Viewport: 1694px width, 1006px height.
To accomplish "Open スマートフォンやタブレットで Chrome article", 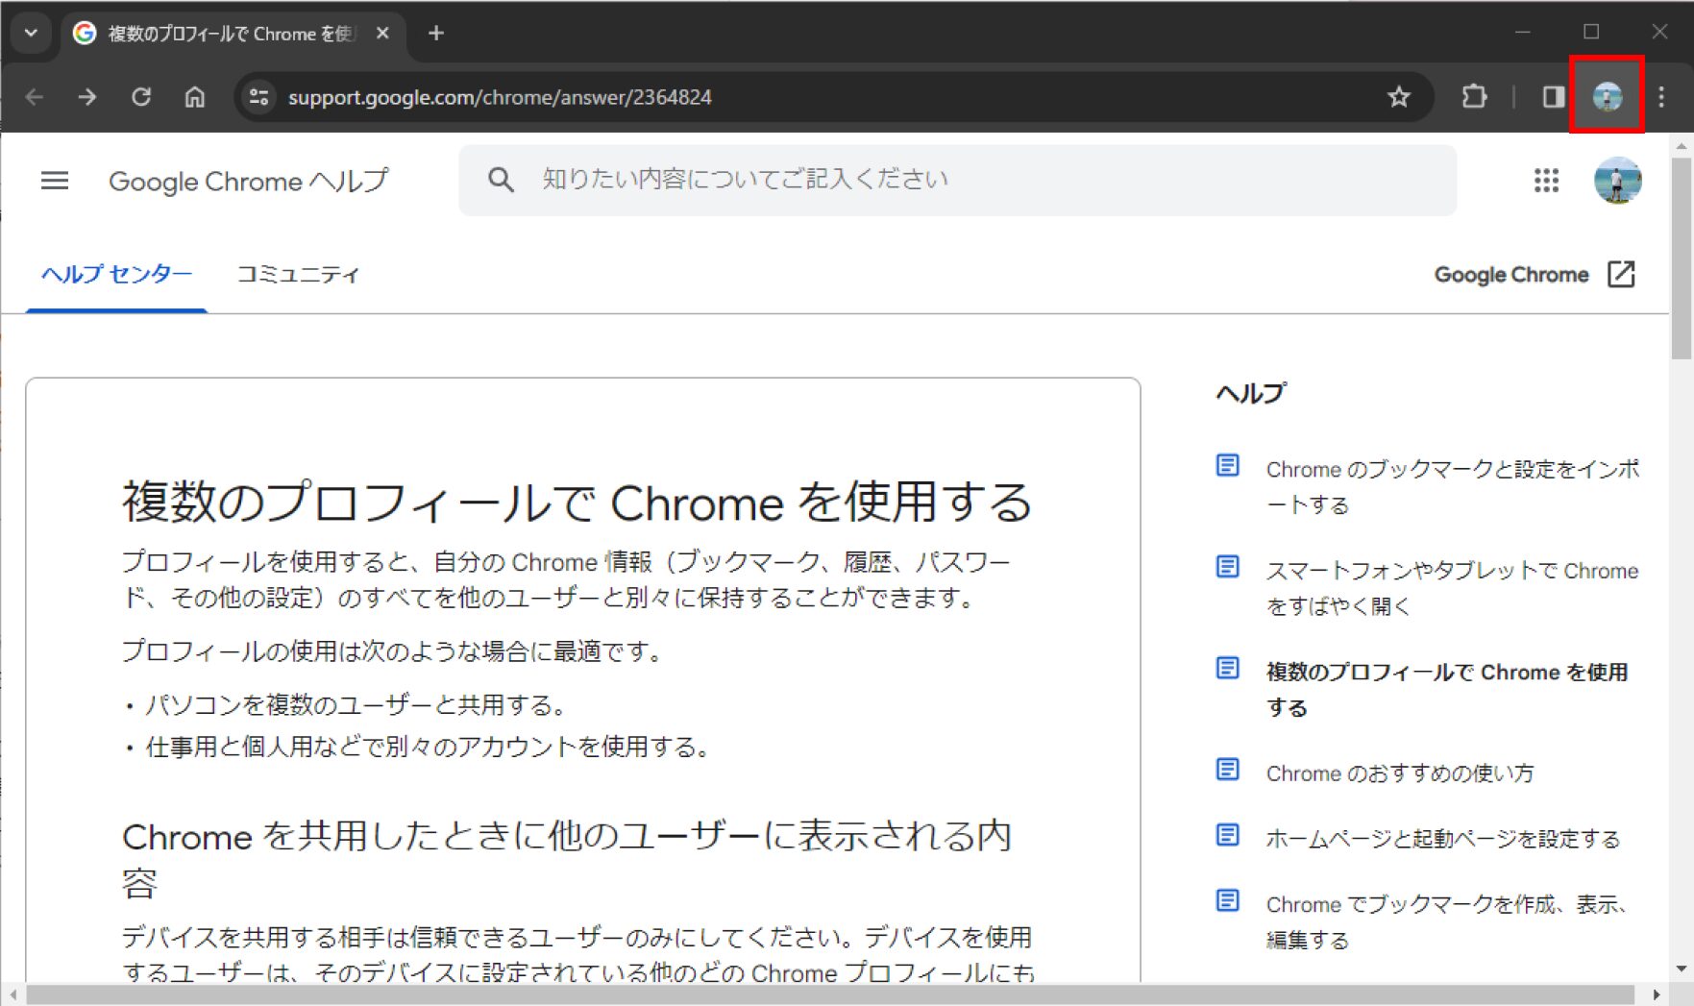I will pos(1452,588).
